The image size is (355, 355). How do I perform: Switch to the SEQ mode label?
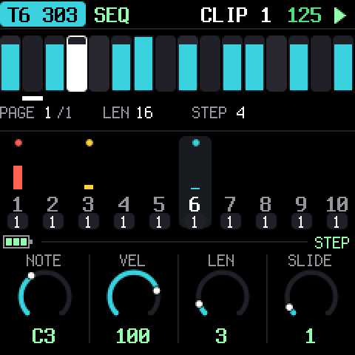(112, 16)
